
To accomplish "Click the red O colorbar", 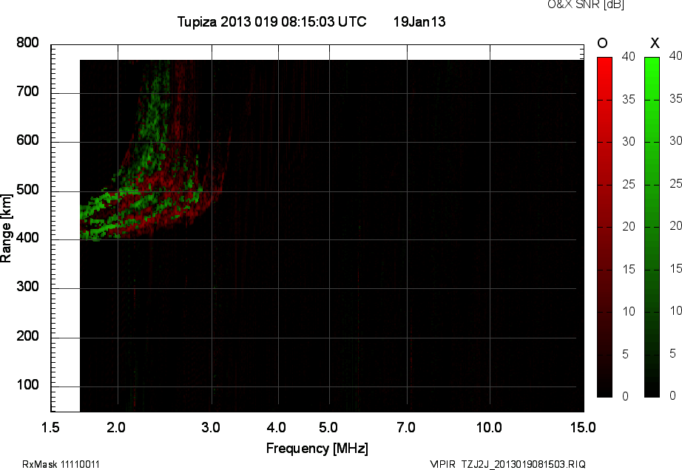I will 604,227.
